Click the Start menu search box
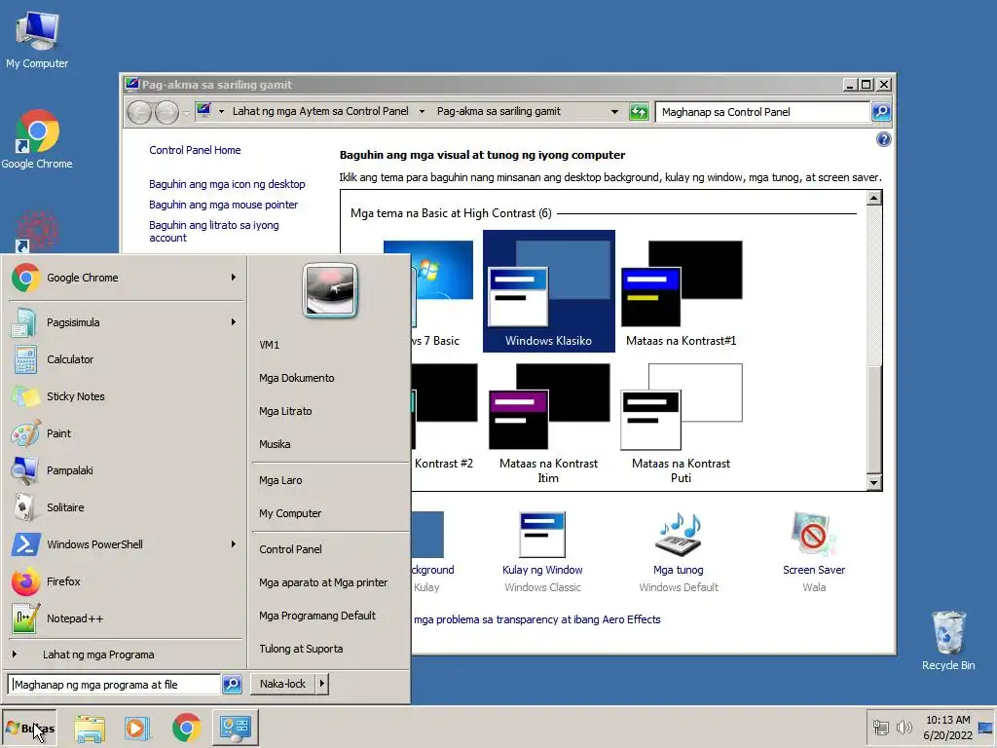 coord(115,685)
